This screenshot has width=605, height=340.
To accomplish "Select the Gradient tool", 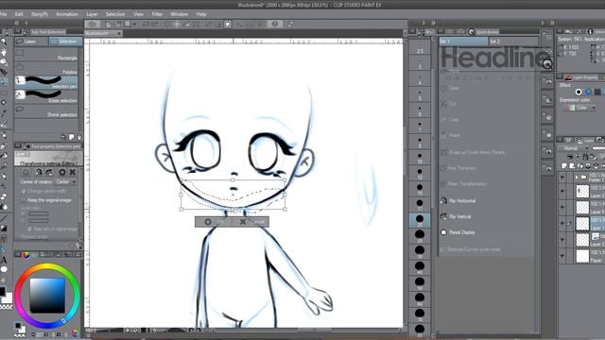I will pos(4,229).
